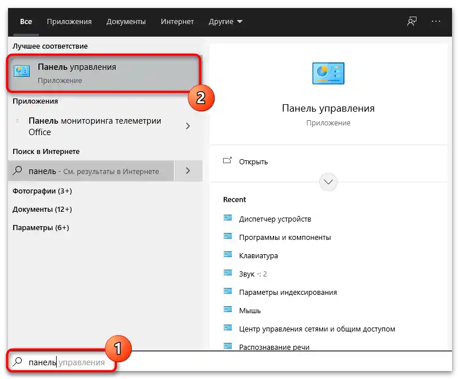Expand the web search result arrow
The height and width of the screenshot is (379, 460).
pos(188,171)
